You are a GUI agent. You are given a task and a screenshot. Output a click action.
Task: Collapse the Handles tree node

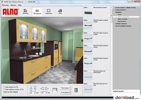click(x=114, y=12)
